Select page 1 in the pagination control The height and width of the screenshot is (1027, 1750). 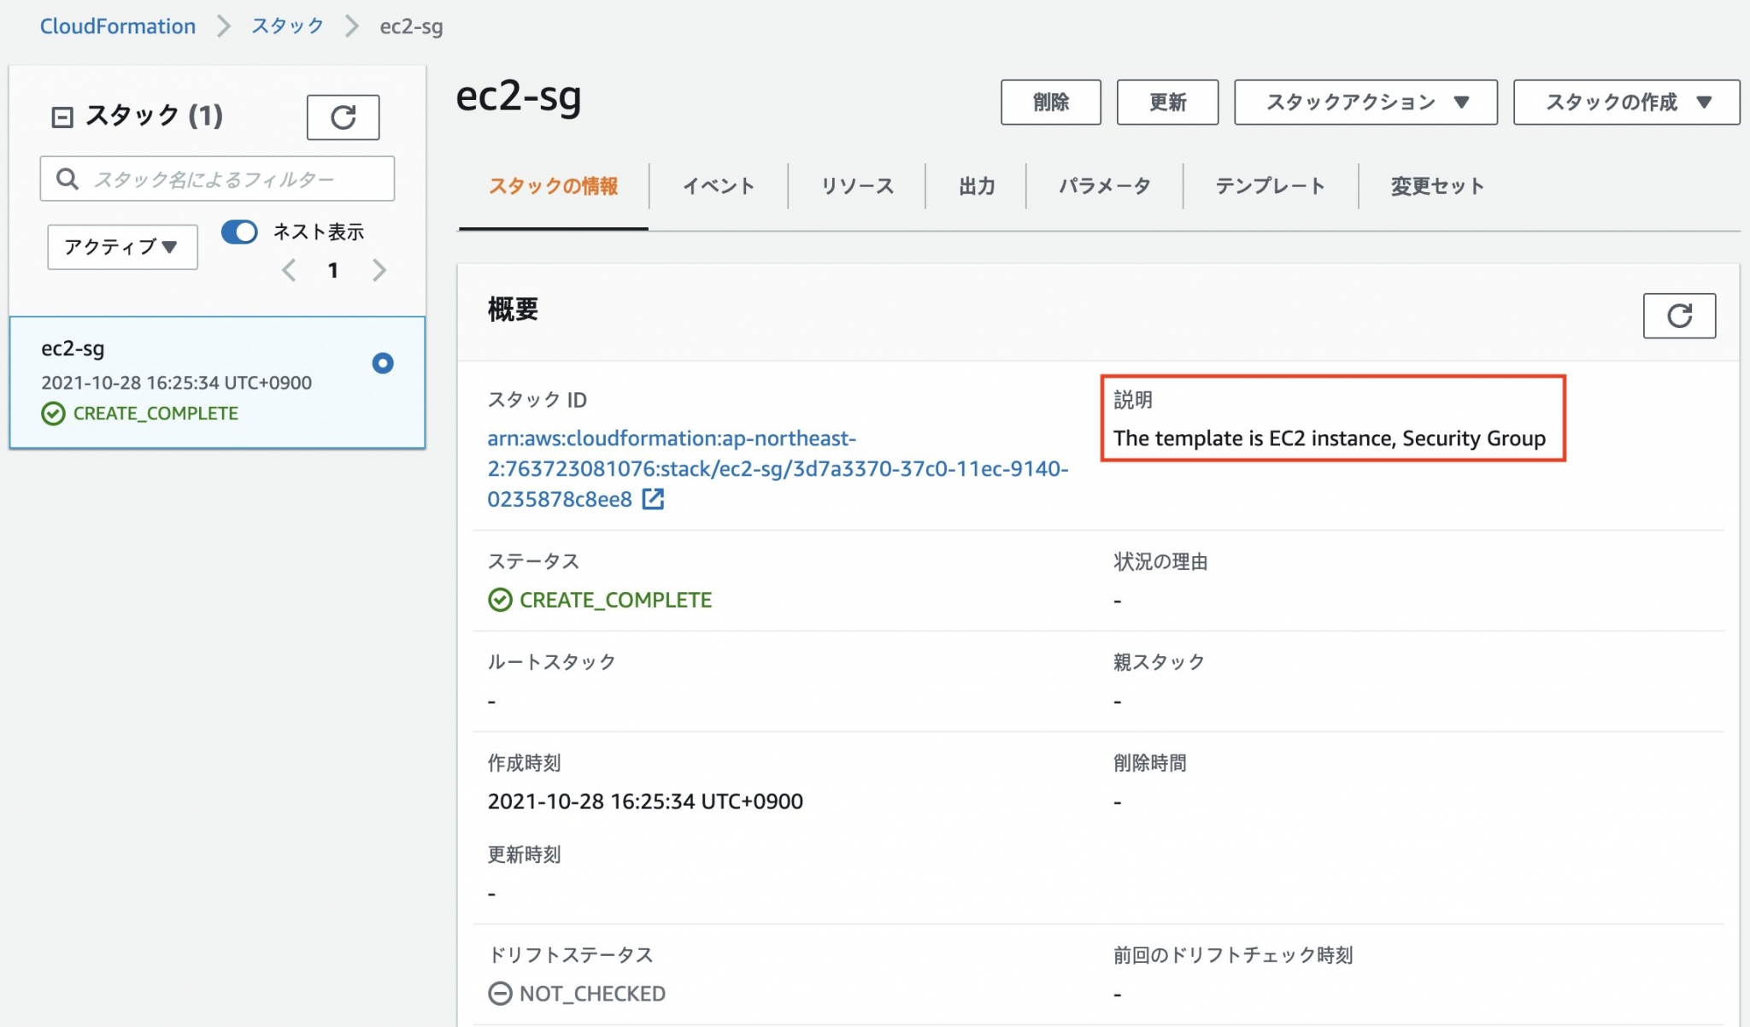[x=333, y=270]
